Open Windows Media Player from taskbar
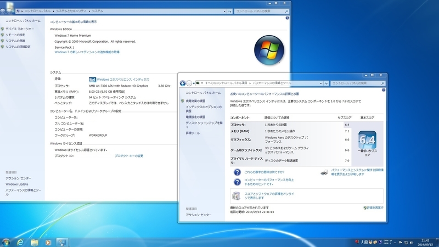 (48, 243)
